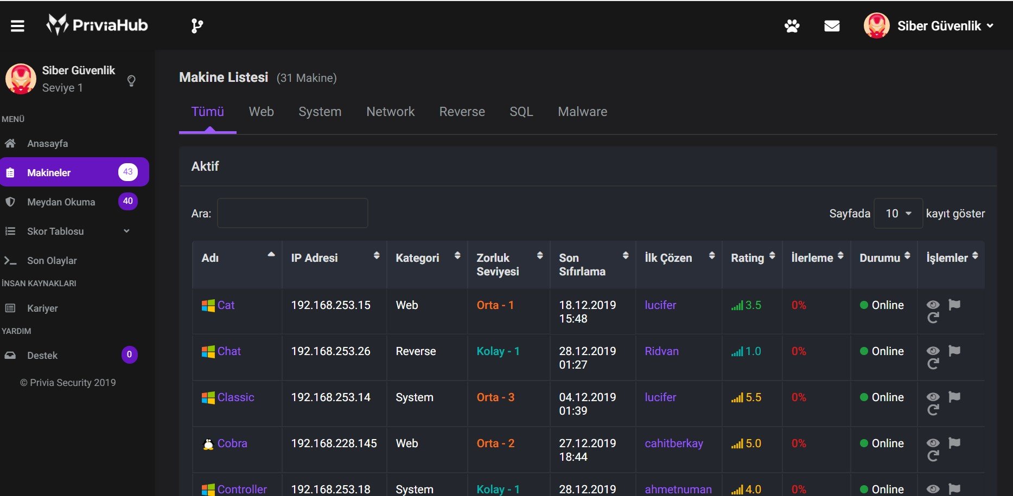Toggle the eye icon in Chat row
The image size is (1013, 496).
coord(933,351)
